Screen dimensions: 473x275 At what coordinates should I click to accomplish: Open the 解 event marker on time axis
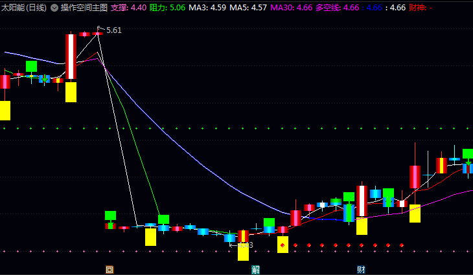click(255, 270)
